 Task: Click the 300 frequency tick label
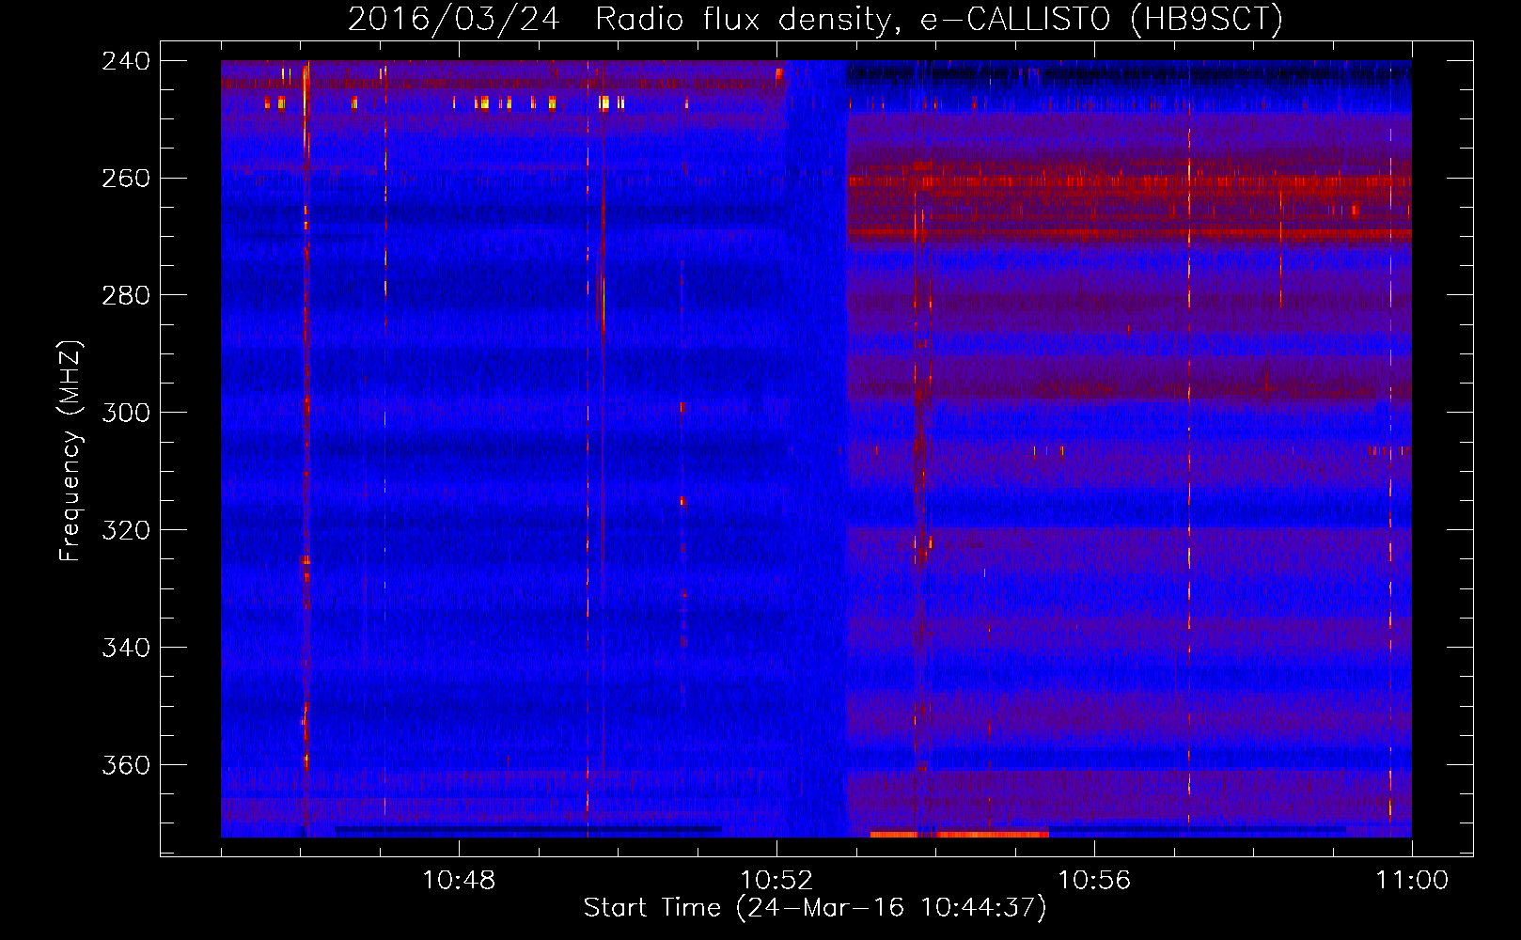coord(126,414)
